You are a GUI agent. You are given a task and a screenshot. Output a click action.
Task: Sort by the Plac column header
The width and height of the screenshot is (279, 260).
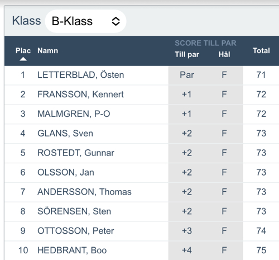pos(23,50)
